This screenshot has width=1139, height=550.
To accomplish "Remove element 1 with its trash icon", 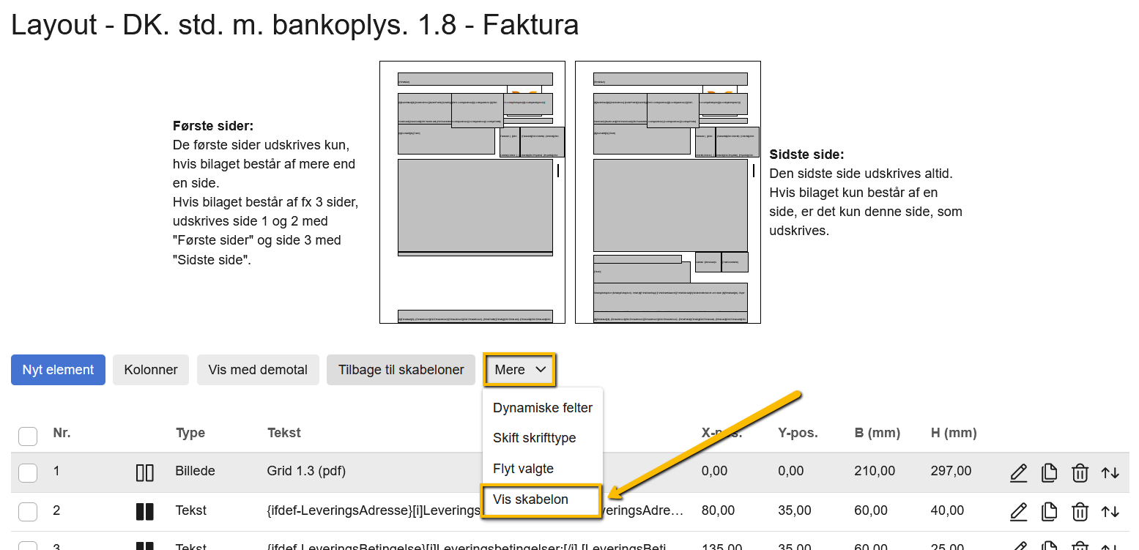I will (1080, 473).
